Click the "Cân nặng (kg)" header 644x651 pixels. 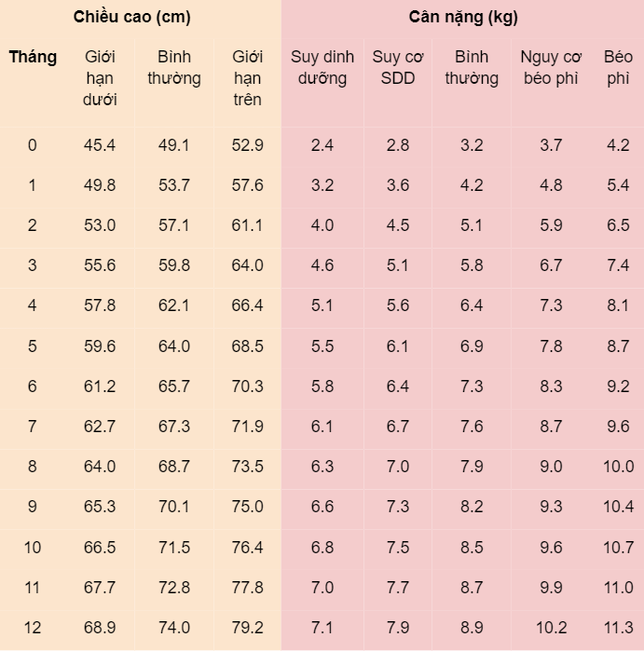[463, 18]
